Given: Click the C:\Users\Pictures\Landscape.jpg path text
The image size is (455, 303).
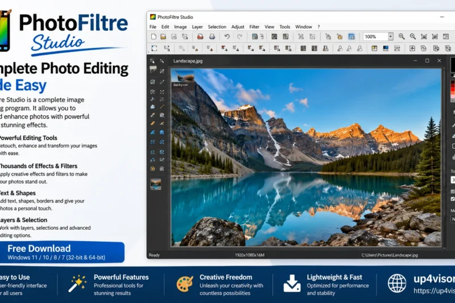Looking at the screenshot, I should [x=390, y=255].
